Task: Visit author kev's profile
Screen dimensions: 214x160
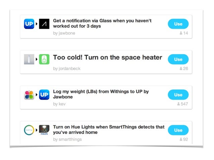Action: point(59,104)
